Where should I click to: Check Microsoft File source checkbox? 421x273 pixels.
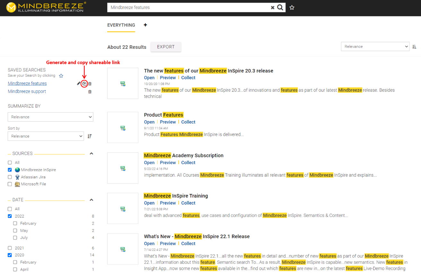coord(10,184)
